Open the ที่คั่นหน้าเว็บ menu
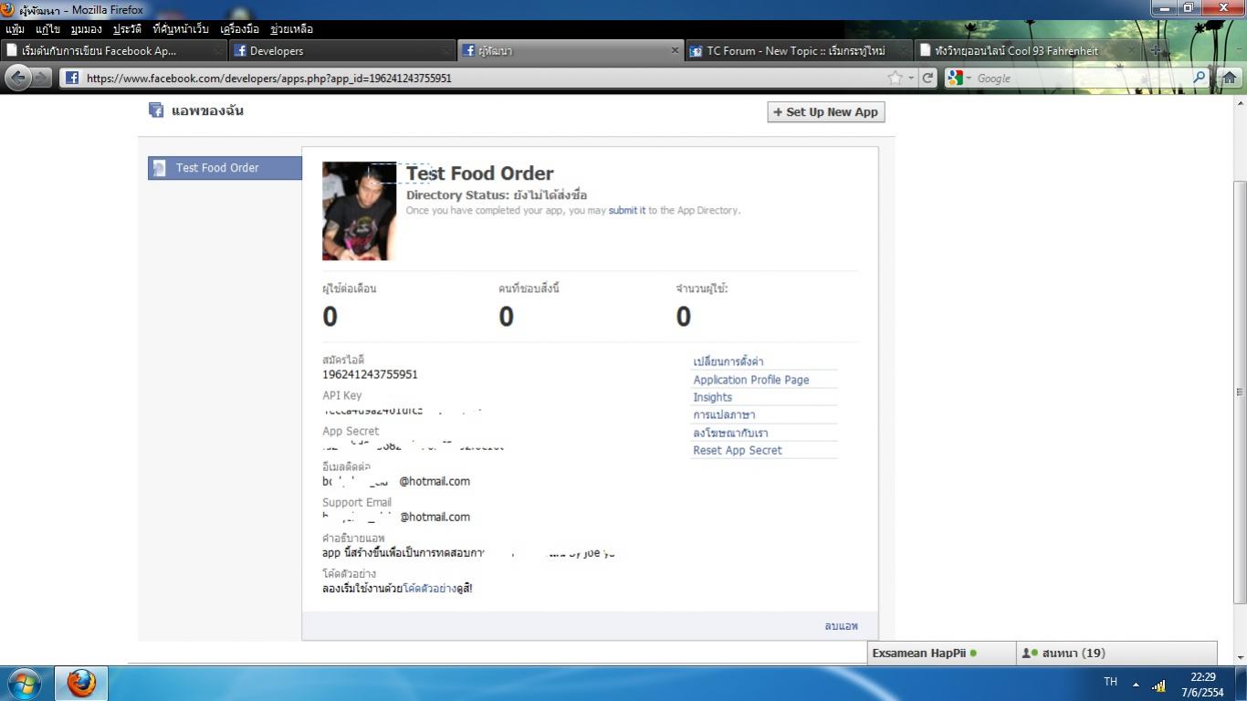This screenshot has height=701, width=1247. click(x=181, y=29)
